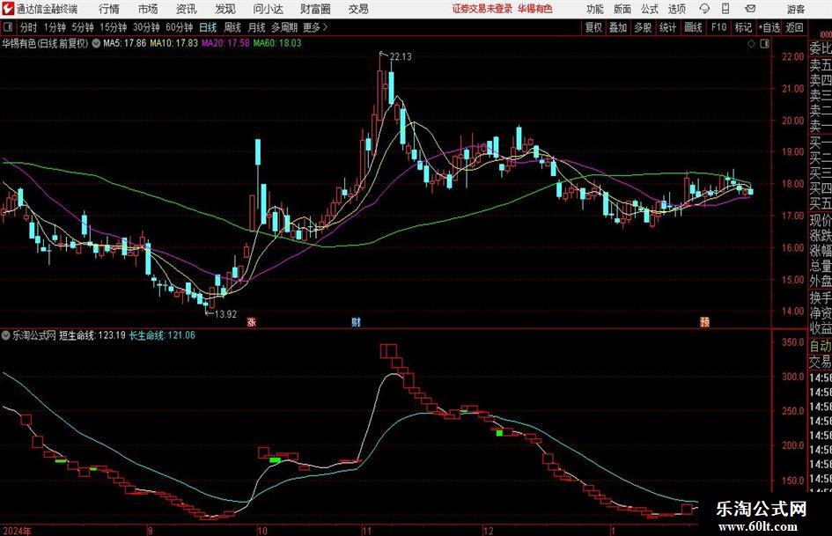The width and height of the screenshot is (832, 536).
Task: Open the customer service headset icon
Action: (x=704, y=9)
